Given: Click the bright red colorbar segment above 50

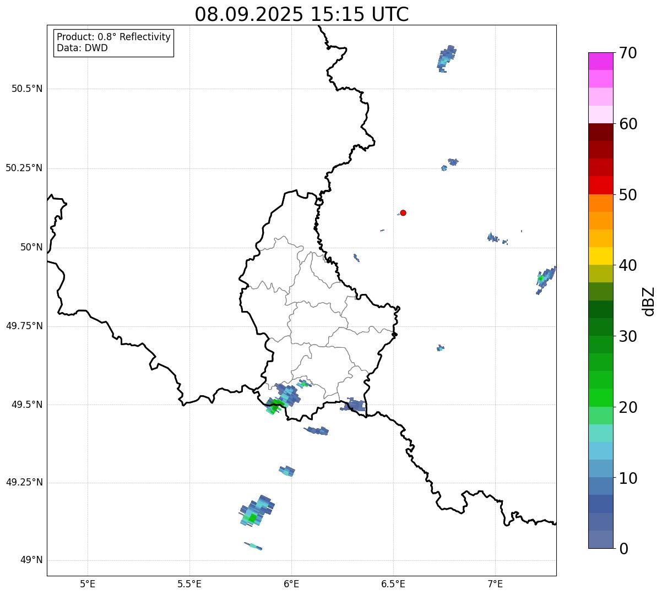Looking at the screenshot, I should 600,185.
